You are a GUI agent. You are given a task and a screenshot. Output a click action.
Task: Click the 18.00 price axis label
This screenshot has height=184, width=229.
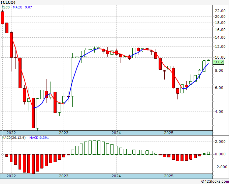click(x=220, y=23)
